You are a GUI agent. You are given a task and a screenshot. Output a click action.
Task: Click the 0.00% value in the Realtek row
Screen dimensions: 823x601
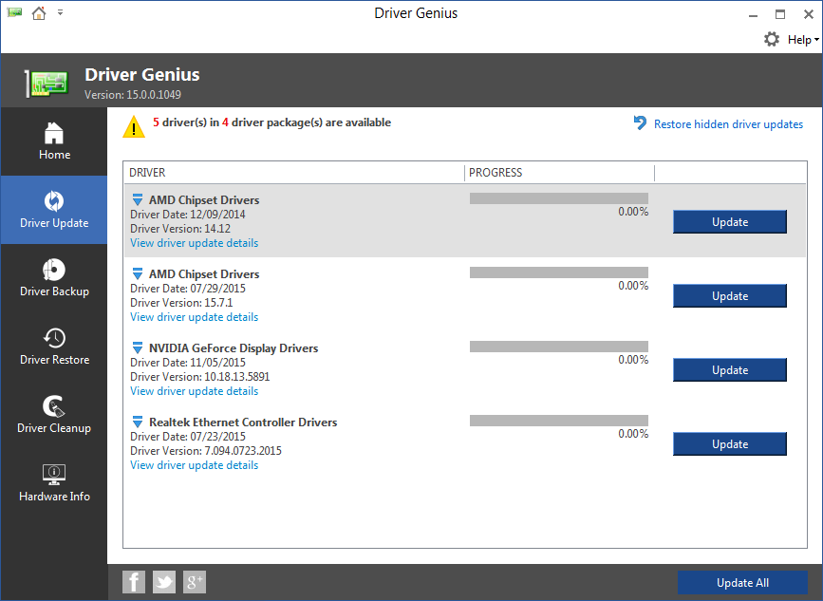(633, 434)
